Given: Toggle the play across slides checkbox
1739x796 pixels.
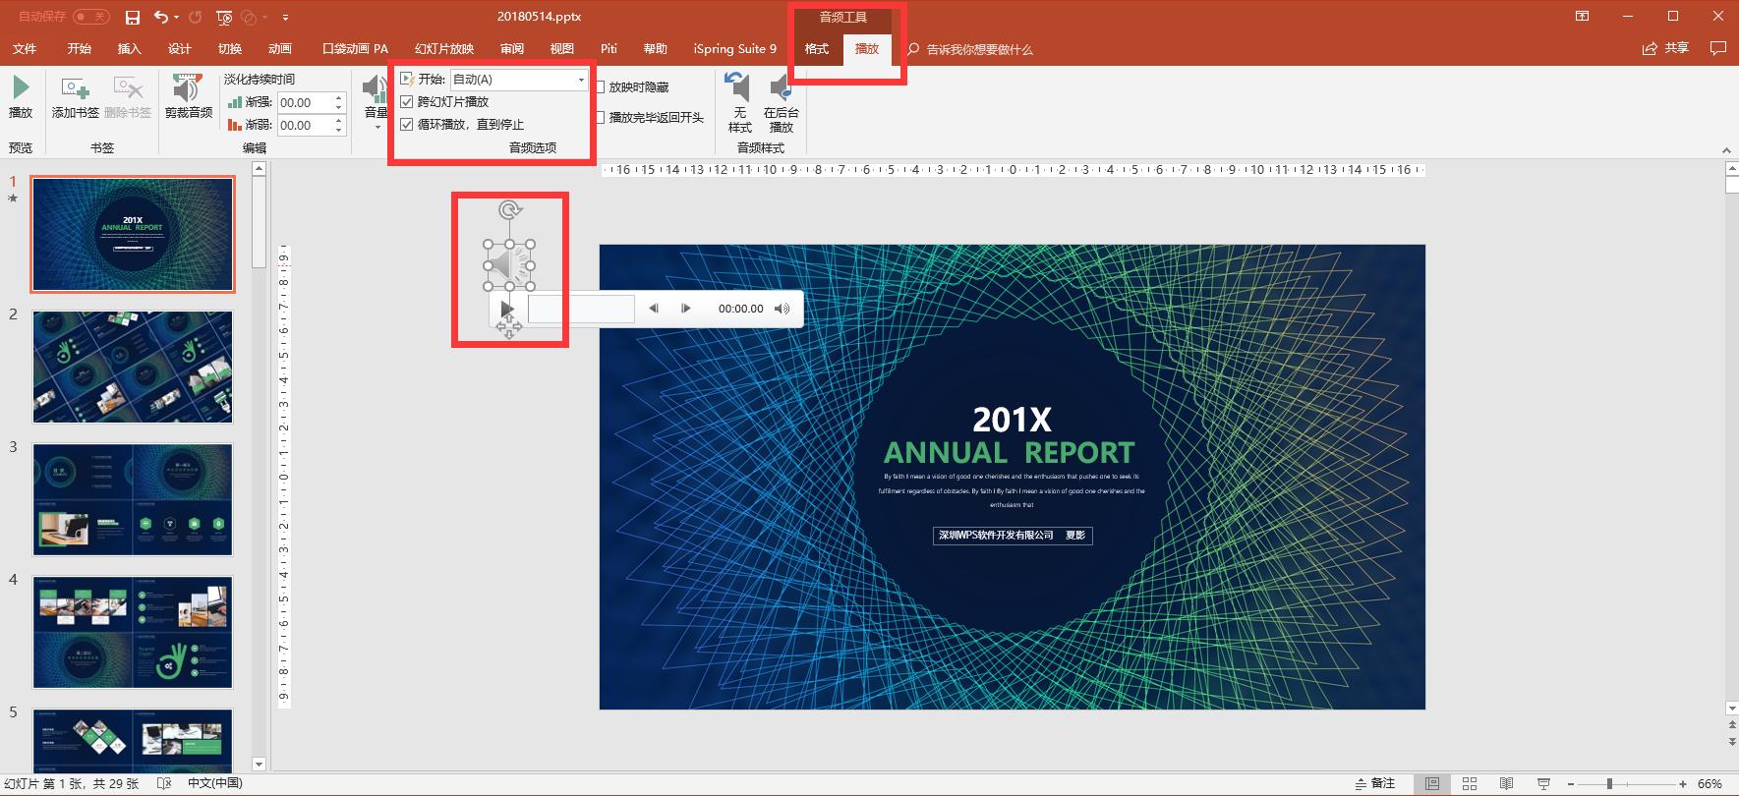Looking at the screenshot, I should [x=407, y=102].
